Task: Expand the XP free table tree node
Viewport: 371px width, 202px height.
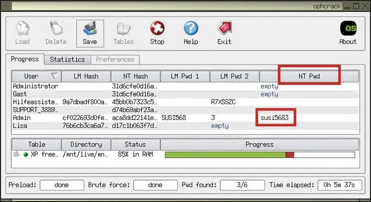Action: point(16,154)
